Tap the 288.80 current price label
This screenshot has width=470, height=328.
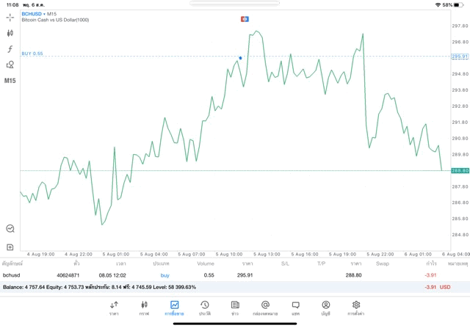coord(460,170)
